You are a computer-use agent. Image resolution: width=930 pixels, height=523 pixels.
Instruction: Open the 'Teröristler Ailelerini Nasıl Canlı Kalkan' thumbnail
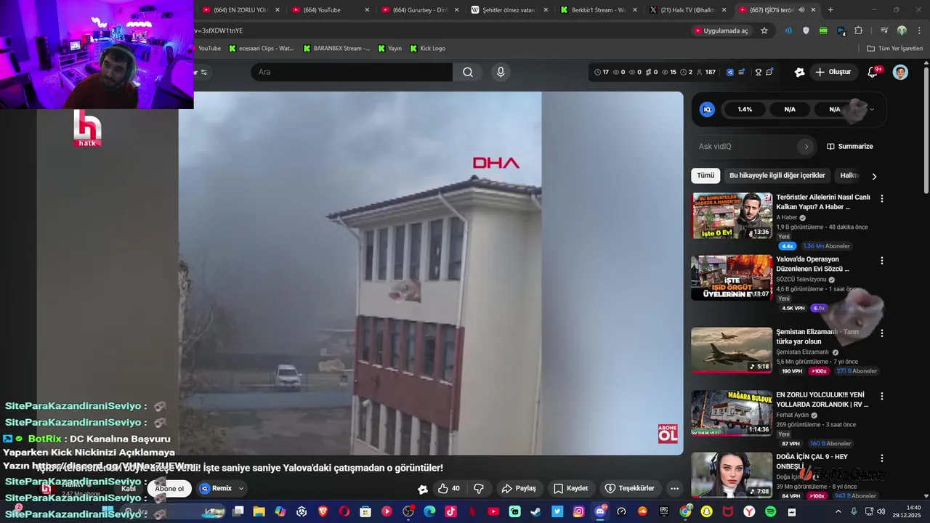pos(732,216)
